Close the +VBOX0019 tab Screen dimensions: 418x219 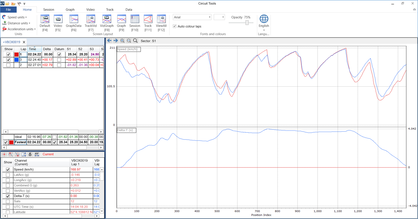pos(24,42)
